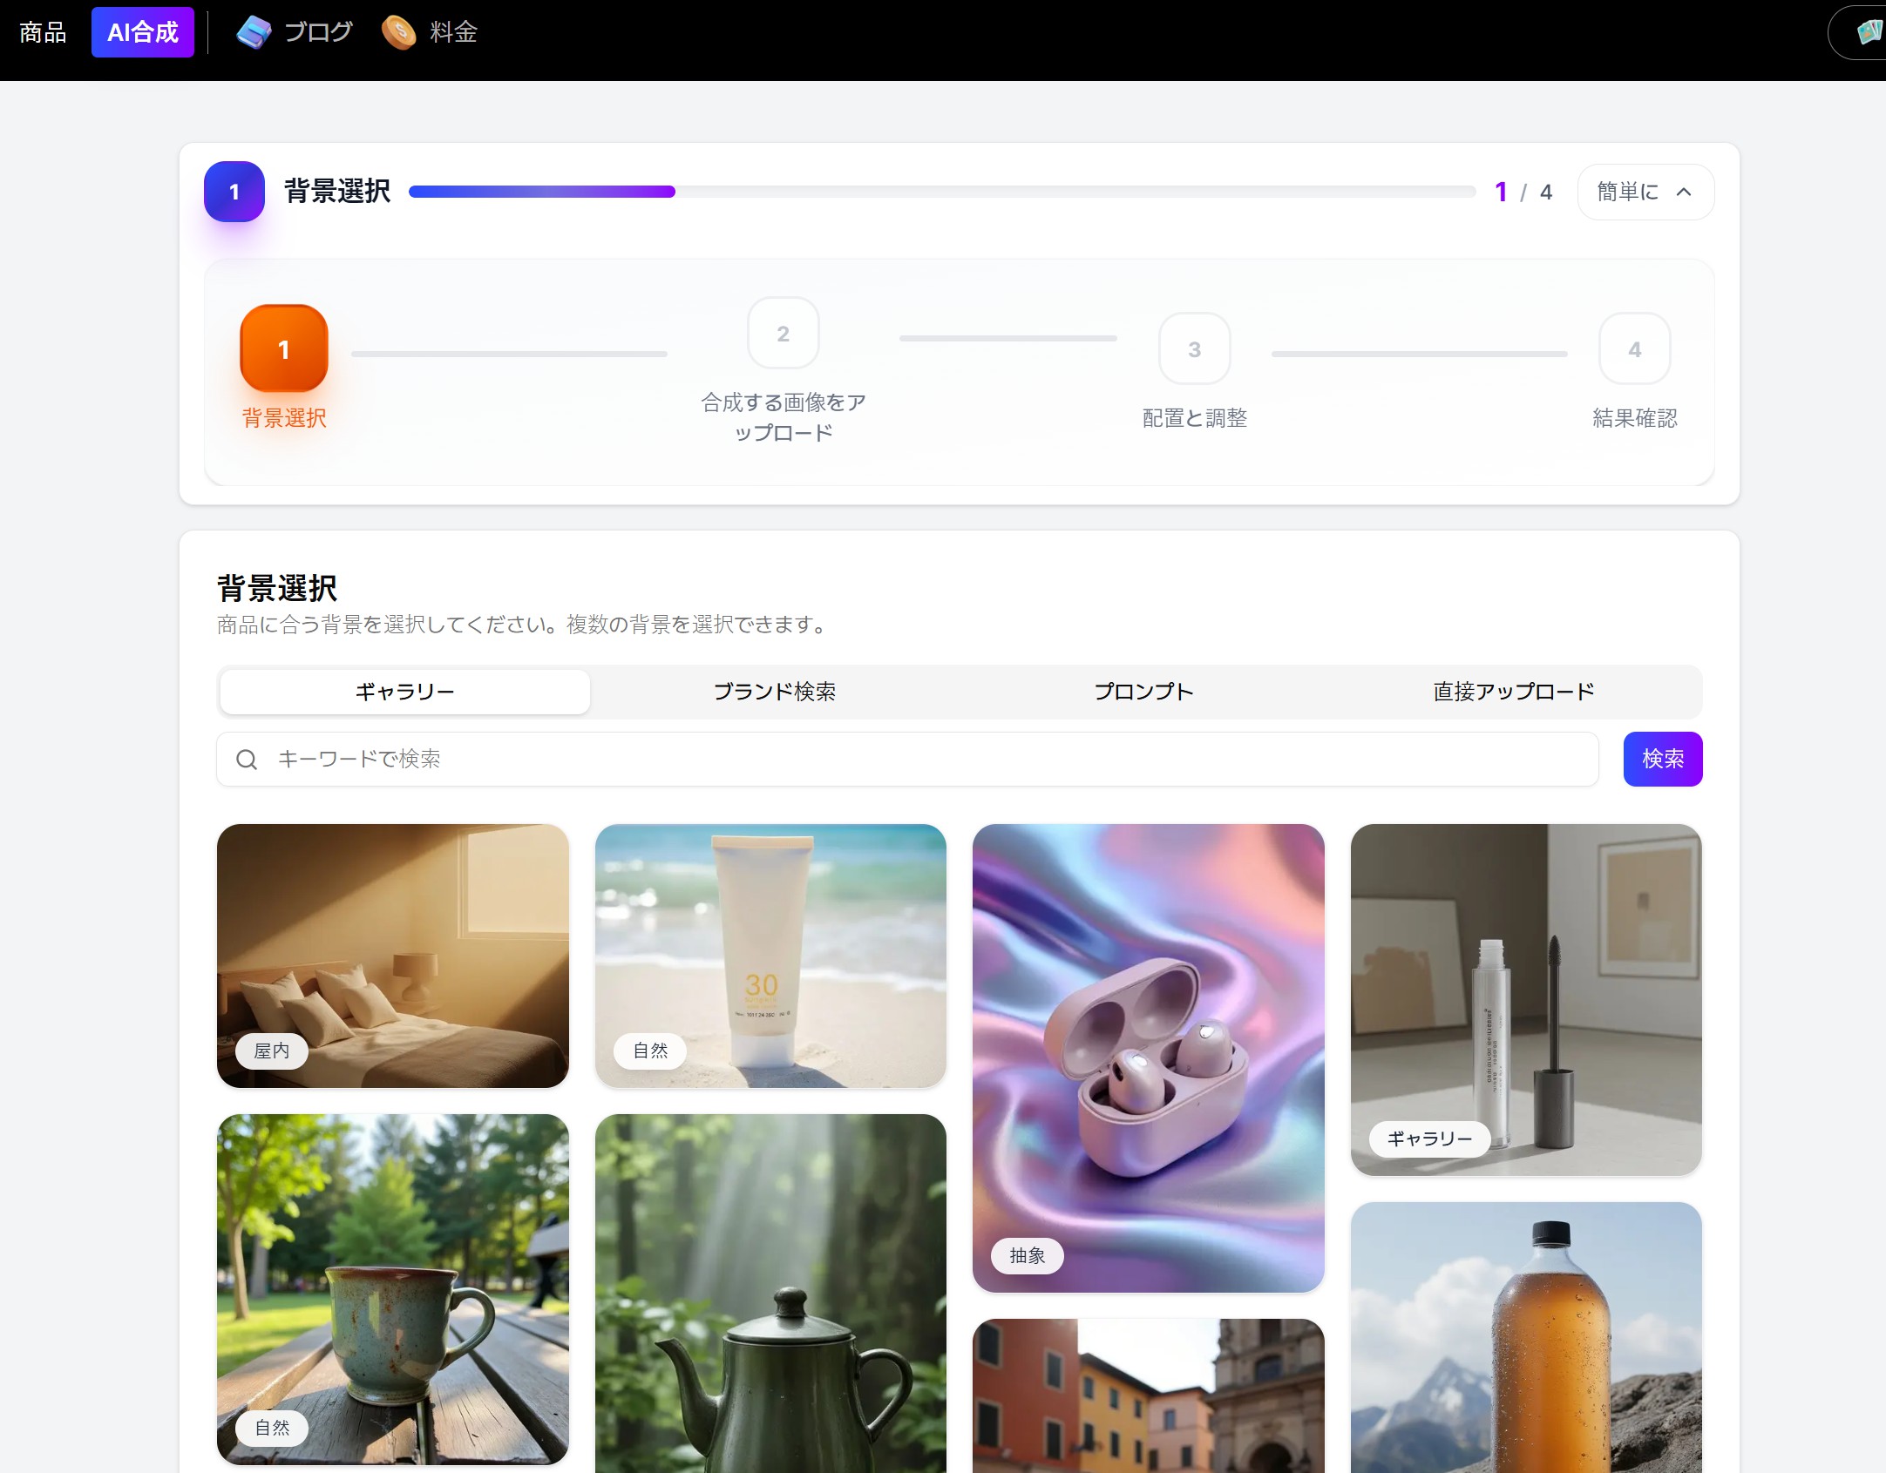Click the 自然 tag on mug image
The height and width of the screenshot is (1473, 1886).
point(272,1428)
